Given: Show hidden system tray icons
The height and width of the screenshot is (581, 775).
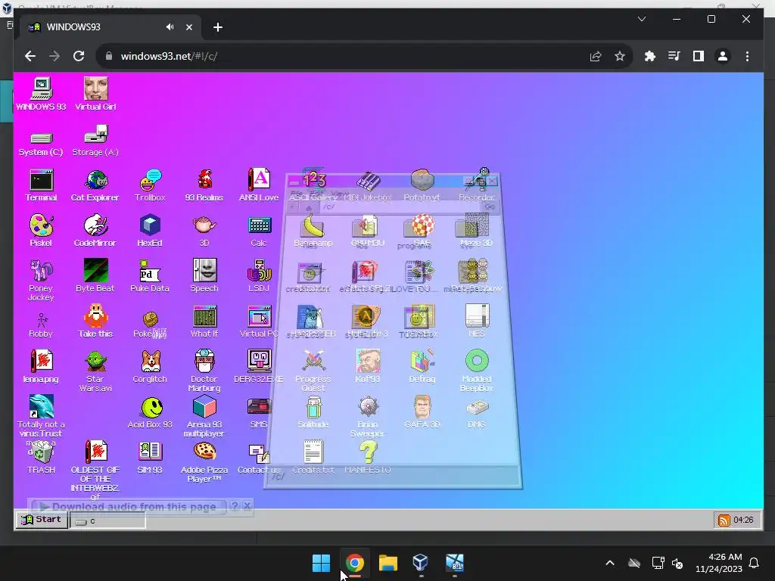Looking at the screenshot, I should [x=610, y=563].
